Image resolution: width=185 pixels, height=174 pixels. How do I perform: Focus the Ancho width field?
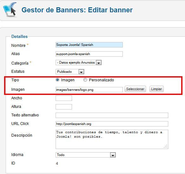64,98
